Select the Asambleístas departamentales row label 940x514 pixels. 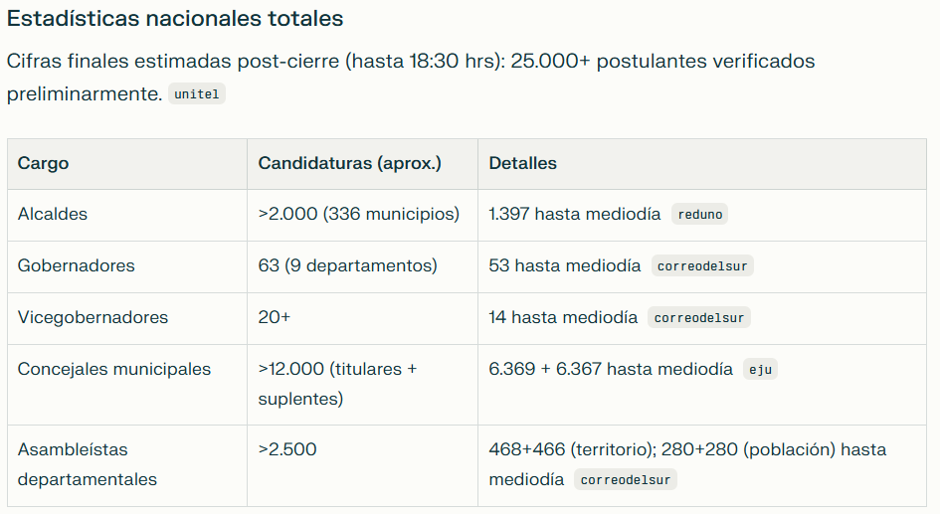[x=88, y=464]
